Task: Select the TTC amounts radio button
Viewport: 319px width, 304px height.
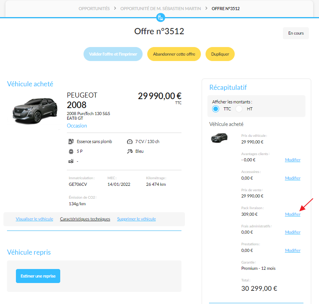Action: click(x=215, y=109)
